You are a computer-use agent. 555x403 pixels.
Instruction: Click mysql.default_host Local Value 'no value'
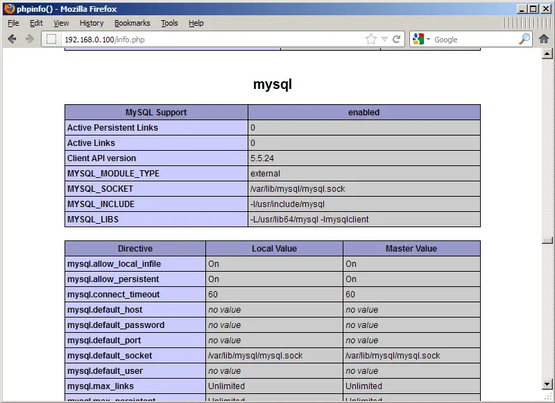[x=224, y=310]
